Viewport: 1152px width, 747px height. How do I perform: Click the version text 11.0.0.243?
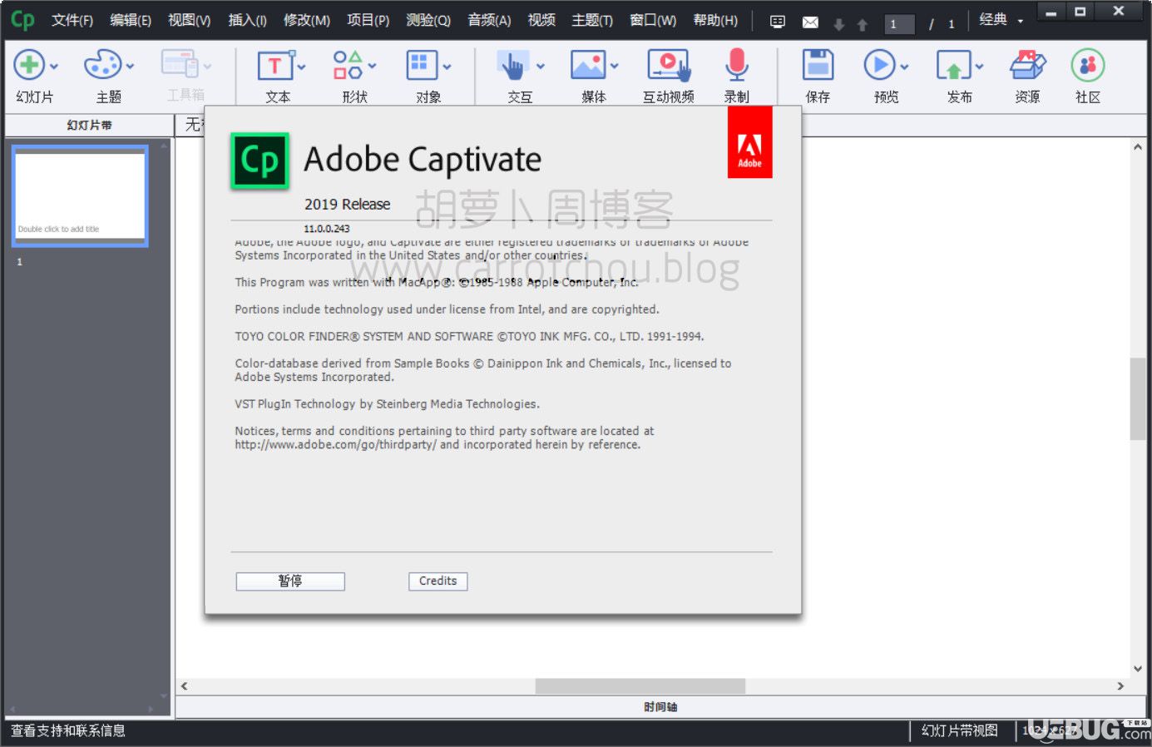pos(326,228)
